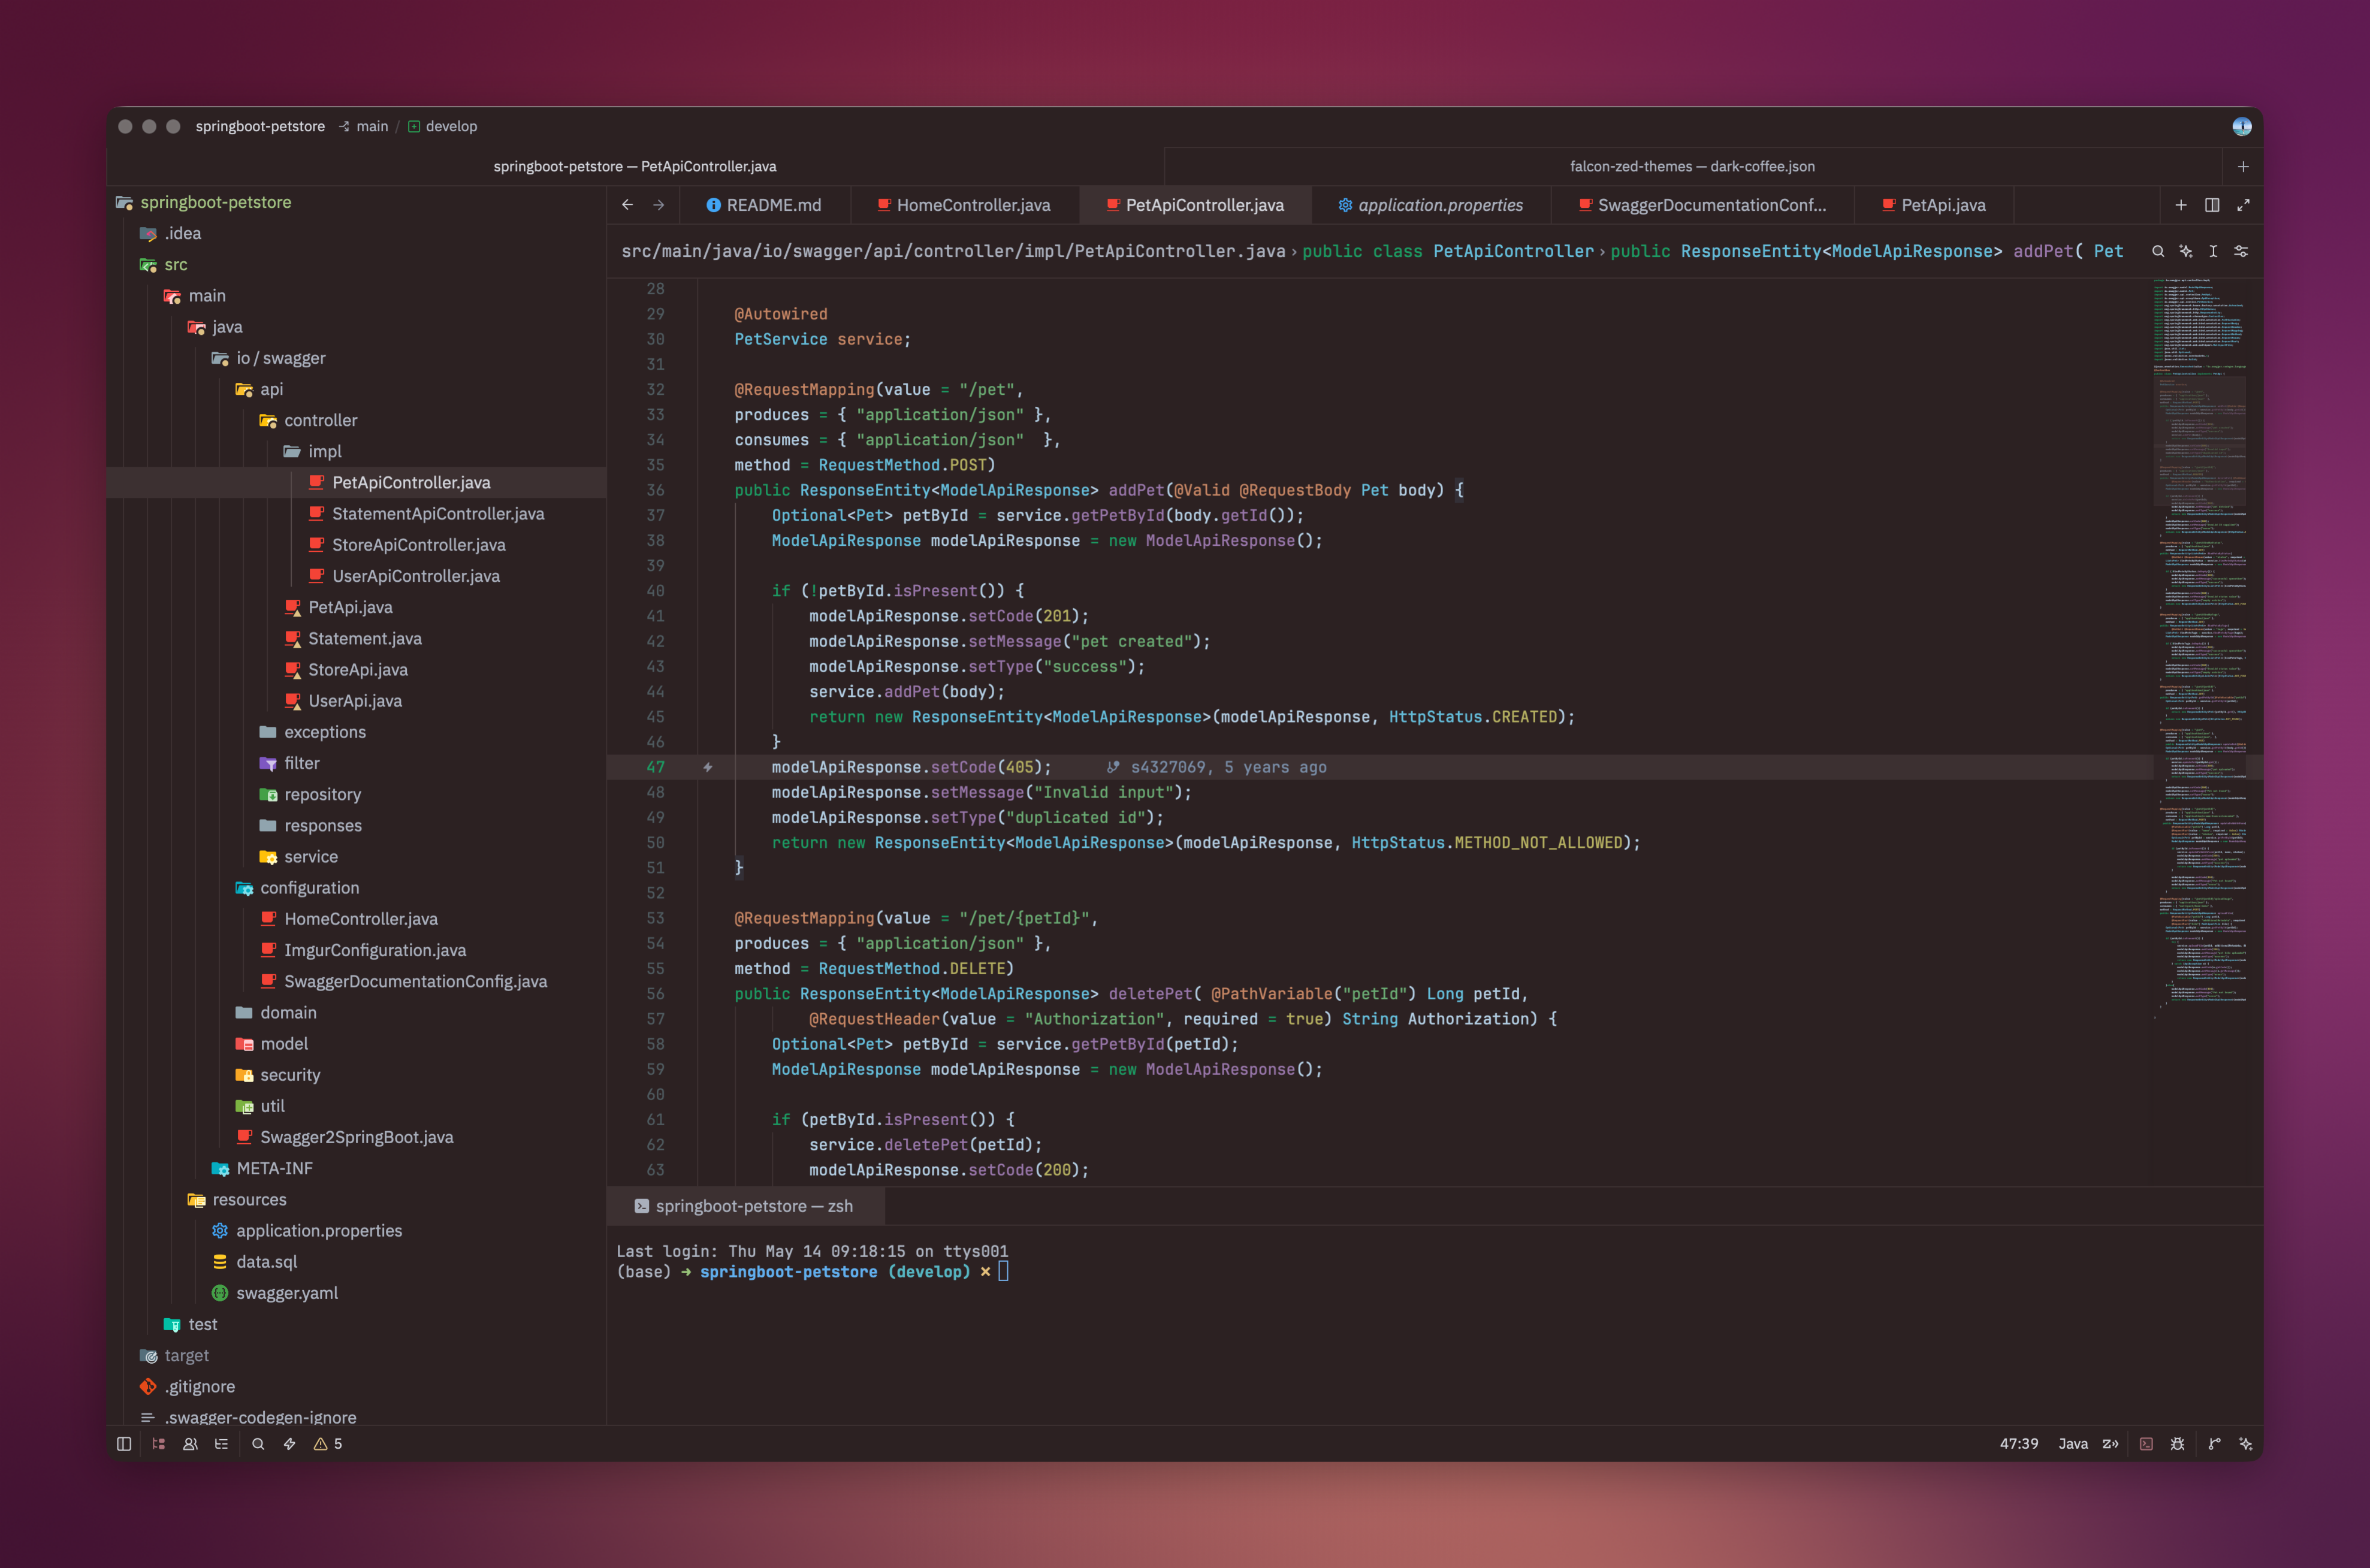Open project search magnifier in status bar
2370x1568 pixels.
(x=258, y=1444)
